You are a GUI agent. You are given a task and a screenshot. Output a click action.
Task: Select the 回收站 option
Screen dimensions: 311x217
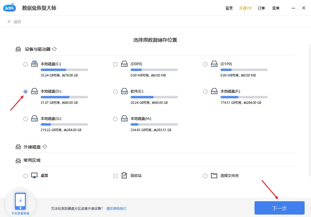point(115,176)
